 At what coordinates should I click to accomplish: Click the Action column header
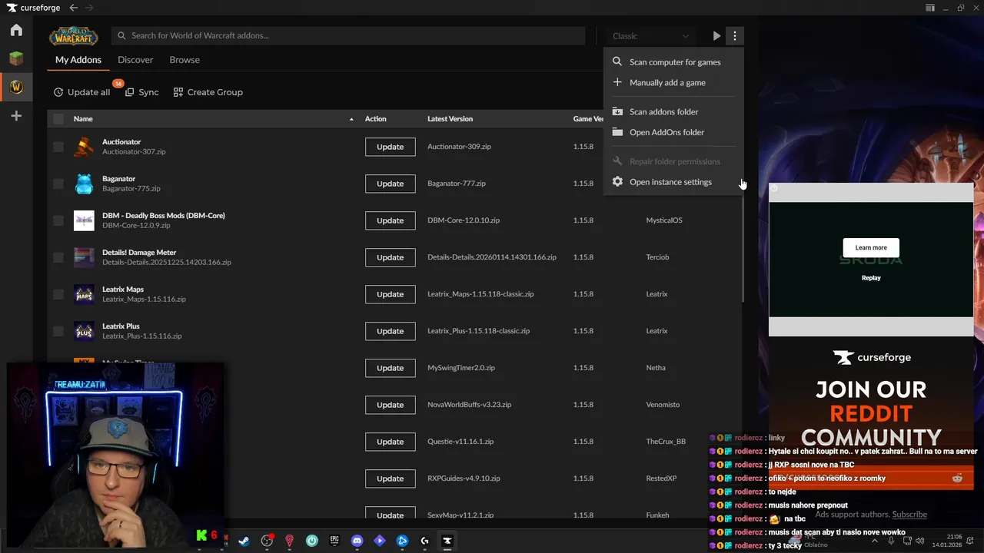tap(376, 119)
